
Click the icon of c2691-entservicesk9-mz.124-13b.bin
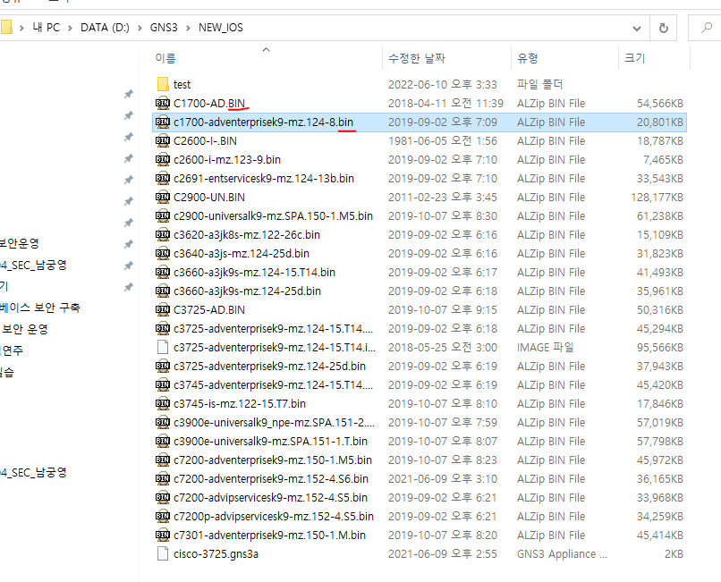point(162,179)
